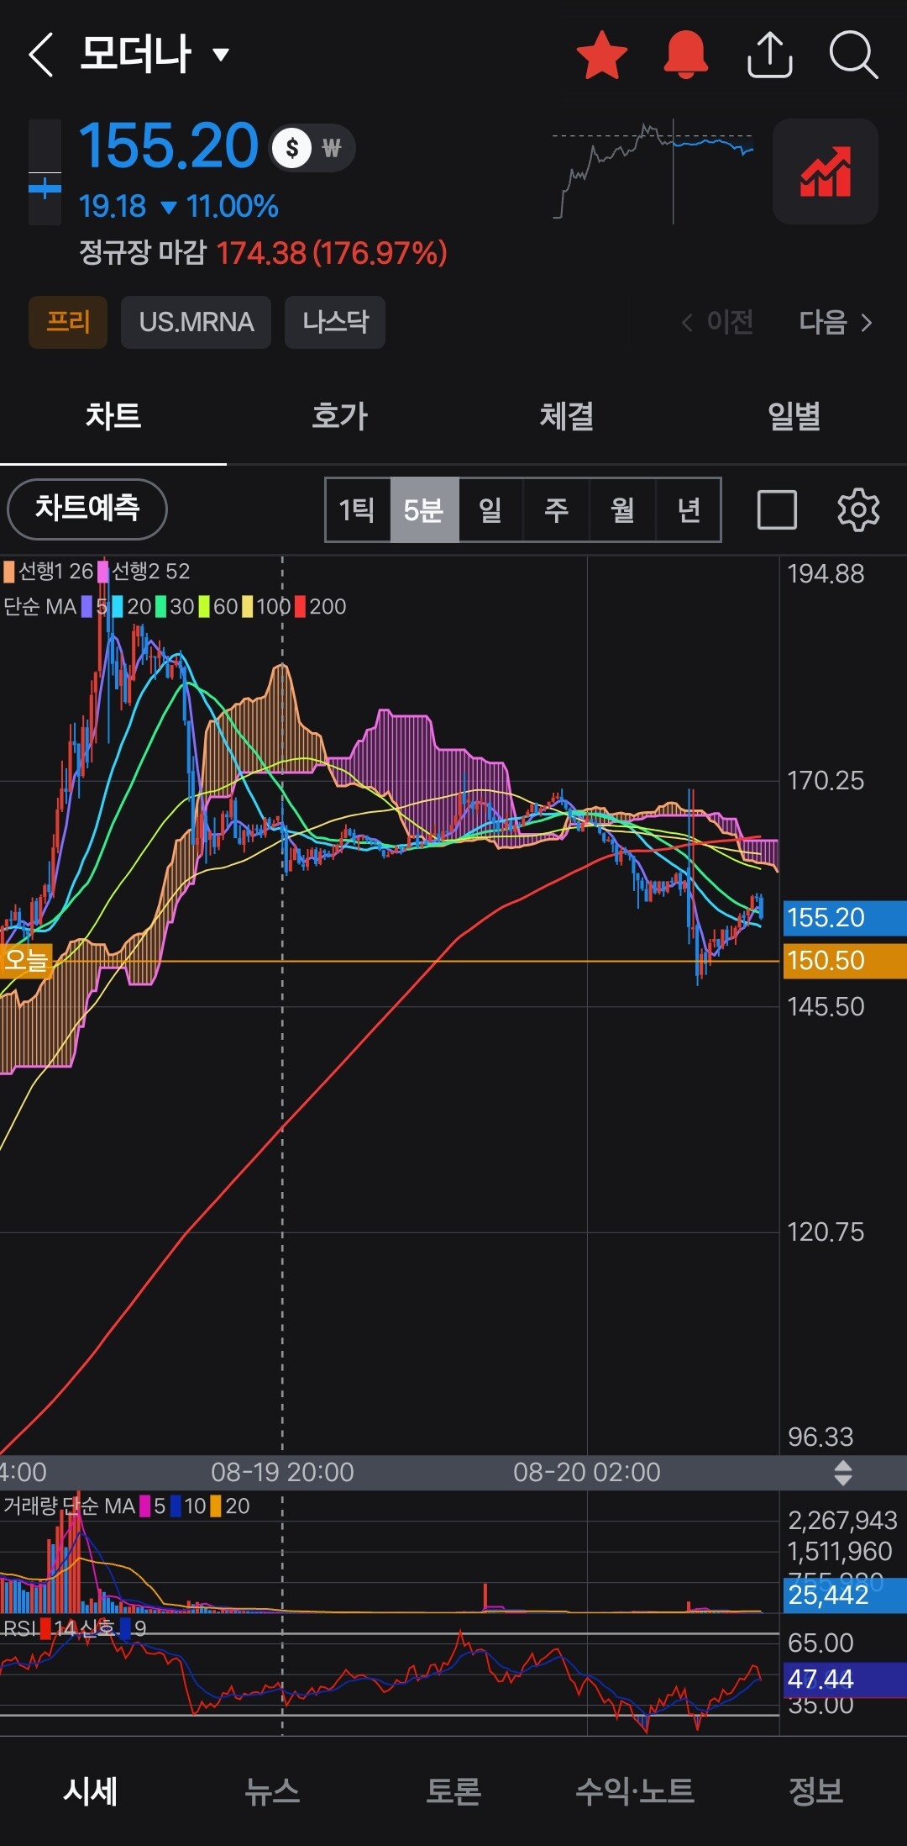Open the mini price chart thumbnail
This screenshot has width=907, height=1846.
click(x=653, y=171)
